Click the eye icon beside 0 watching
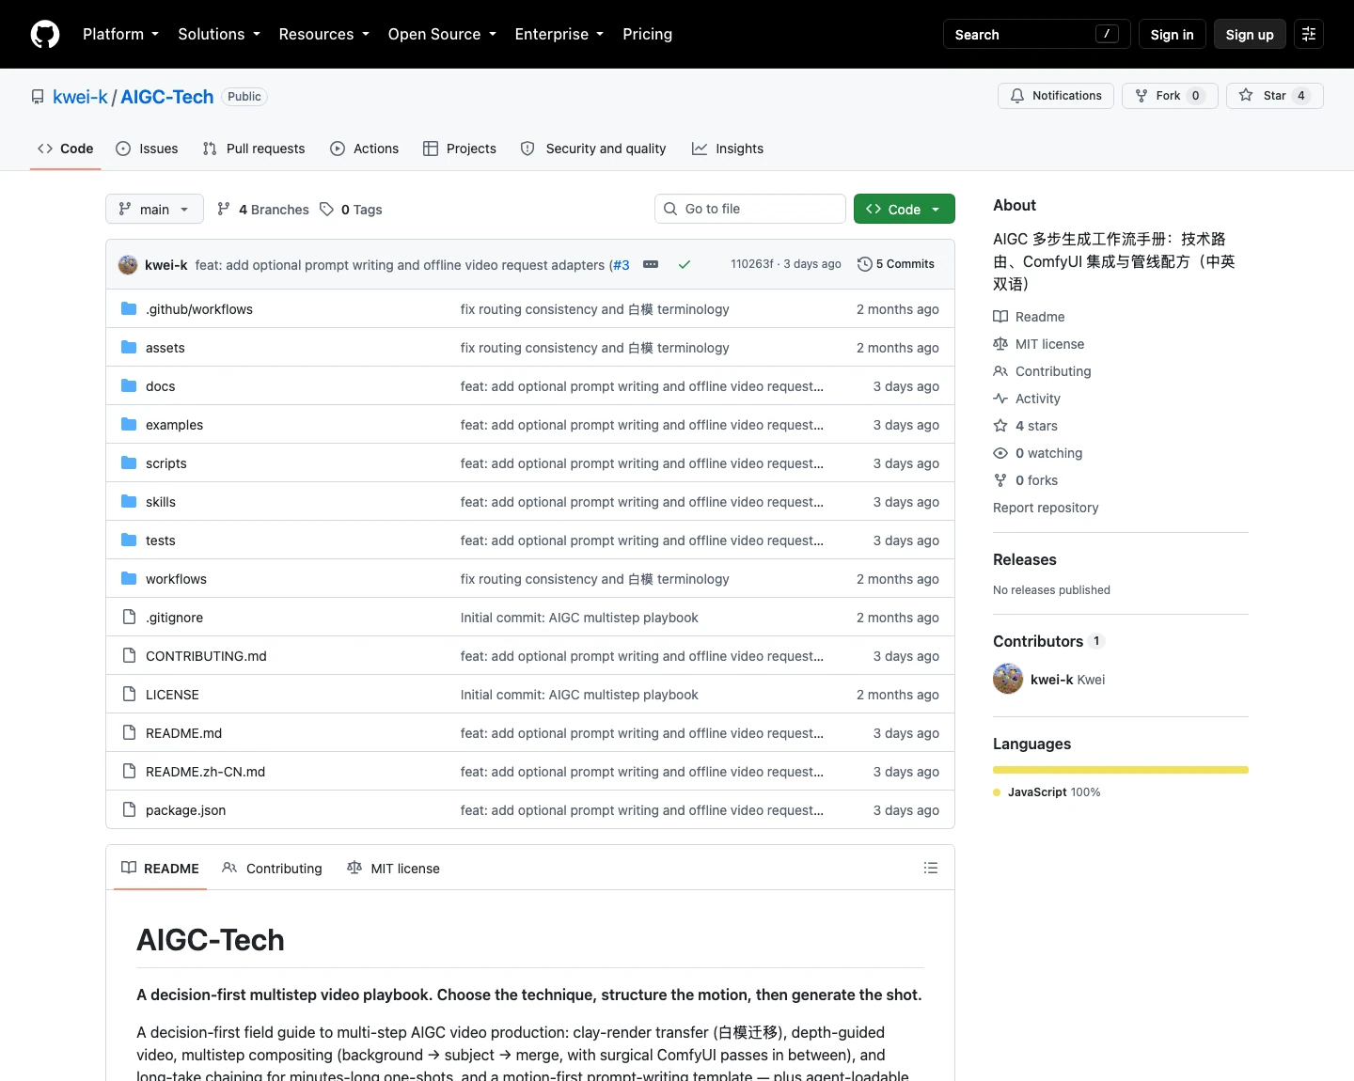Viewport: 1354px width, 1081px height. (x=1000, y=453)
